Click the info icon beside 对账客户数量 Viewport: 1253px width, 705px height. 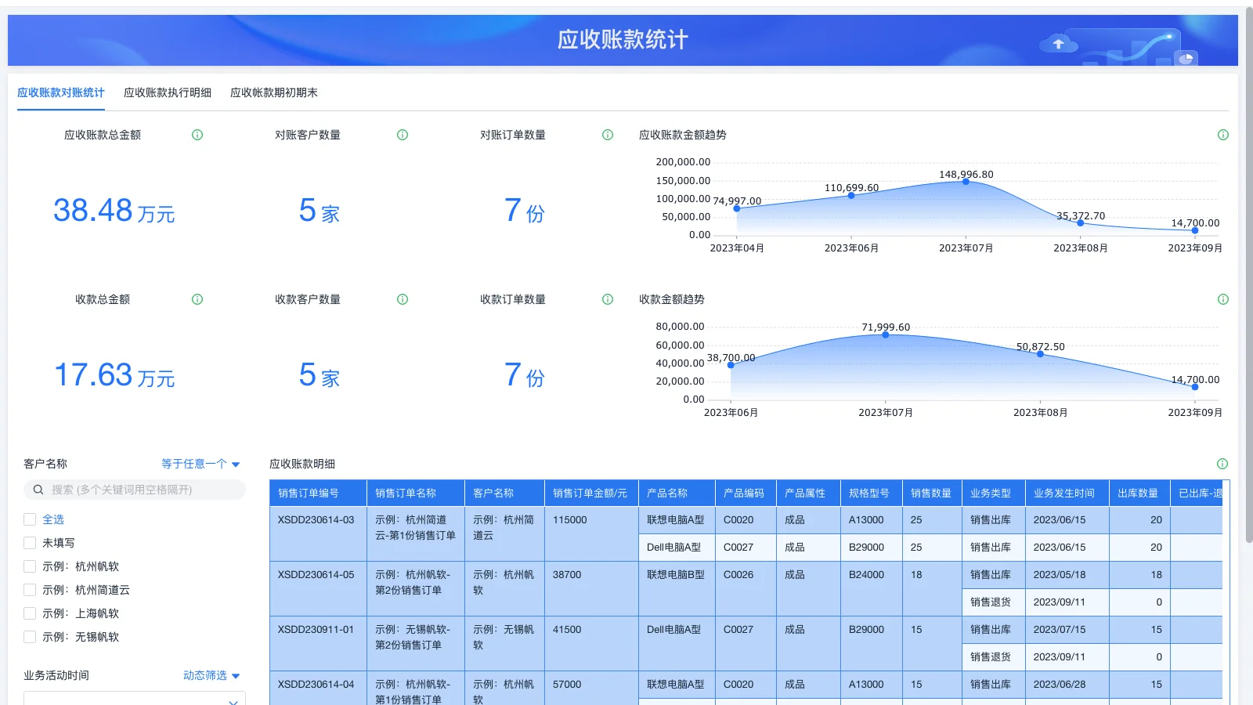[403, 134]
